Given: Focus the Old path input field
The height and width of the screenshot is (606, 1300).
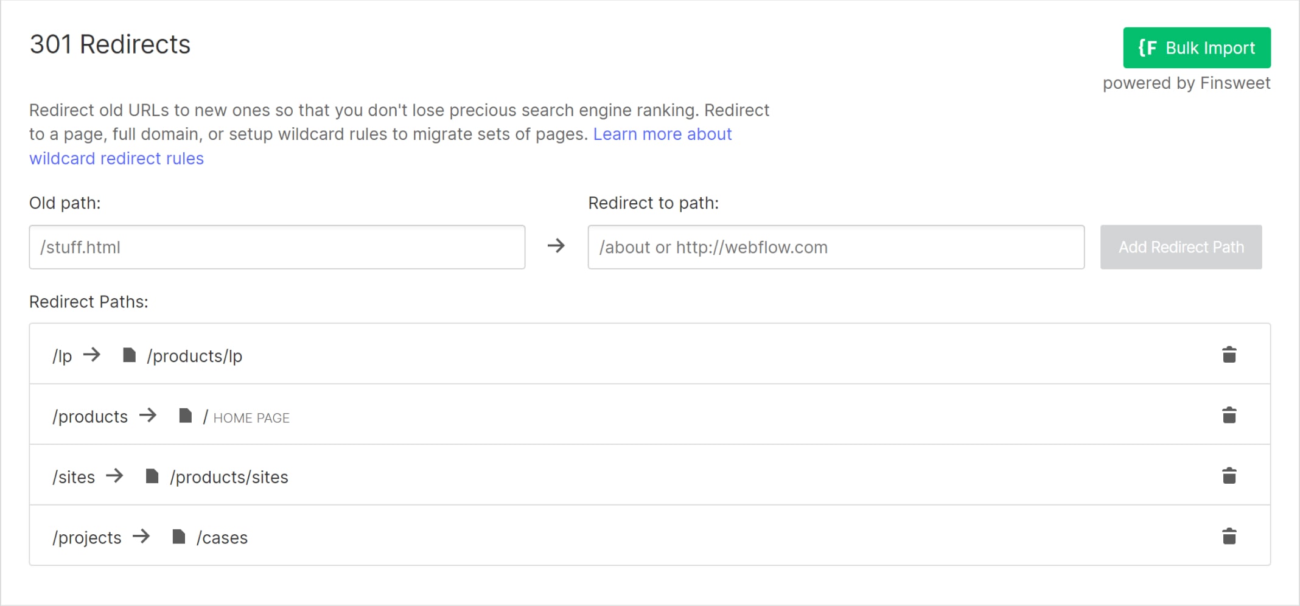Looking at the screenshot, I should [x=277, y=247].
